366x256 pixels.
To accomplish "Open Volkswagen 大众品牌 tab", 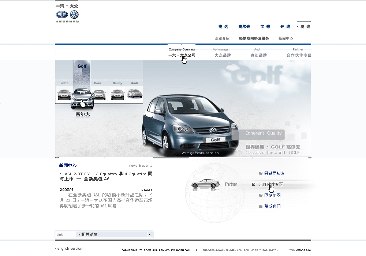I will coord(222,53).
